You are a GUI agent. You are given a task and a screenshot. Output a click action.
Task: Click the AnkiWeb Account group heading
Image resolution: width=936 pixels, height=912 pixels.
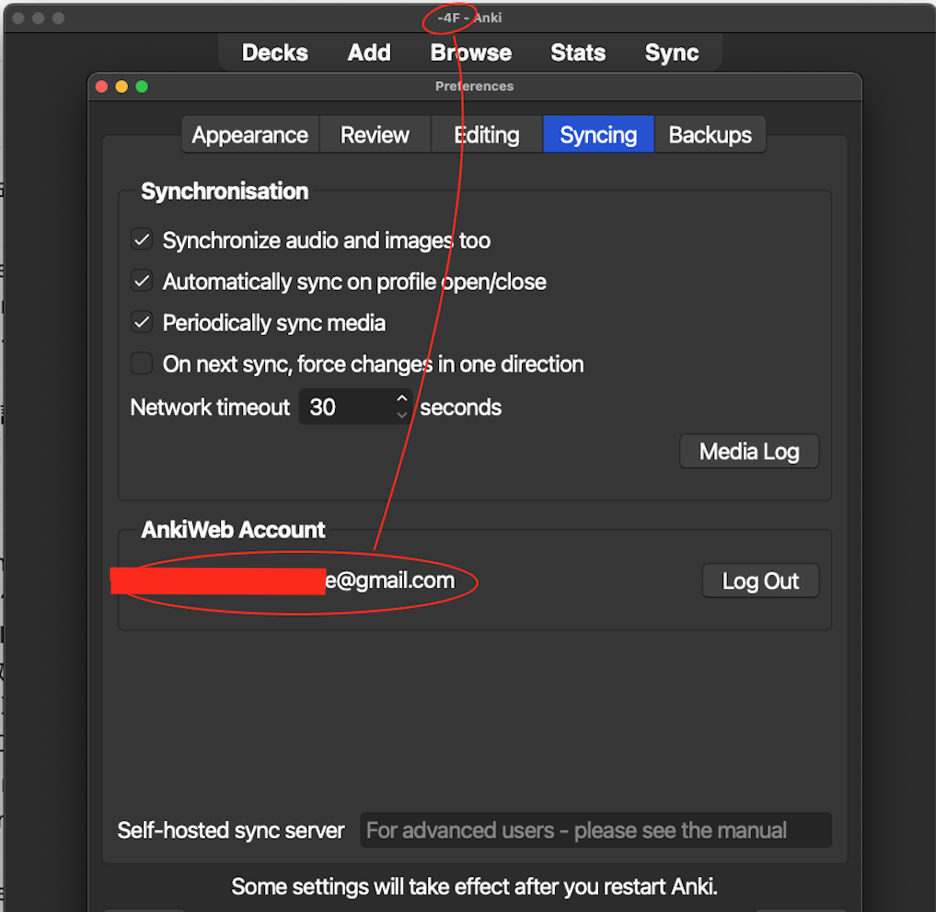(x=234, y=530)
